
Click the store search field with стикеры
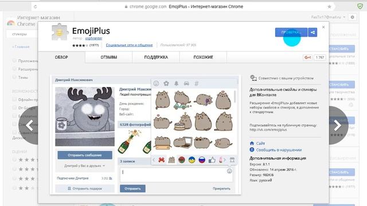click(22, 34)
